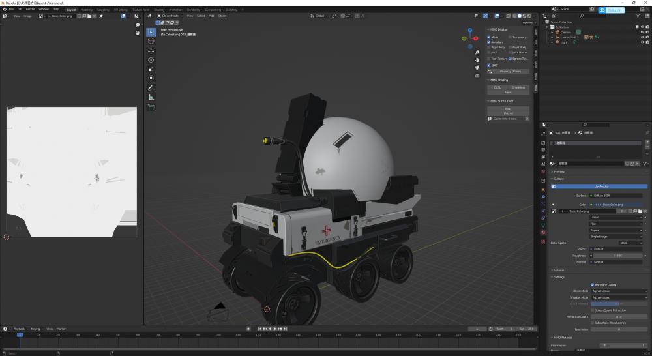Viewport: 652px width, 356px height.
Task: Click the End frame field
Action: click(x=526, y=329)
